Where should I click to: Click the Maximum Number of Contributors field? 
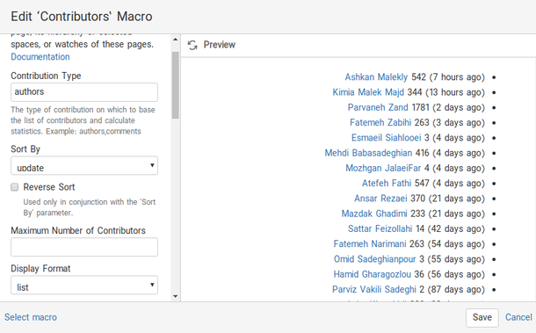point(84,247)
